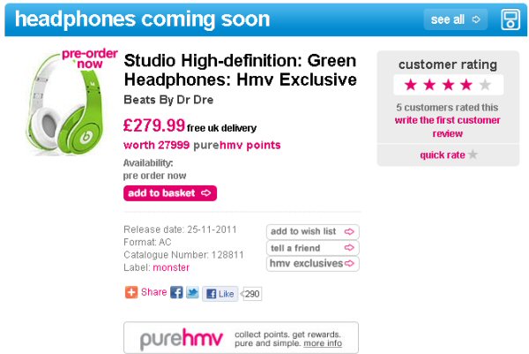This screenshot has height=354, width=529.
Task: Open see all headphones link
Action: (x=456, y=19)
